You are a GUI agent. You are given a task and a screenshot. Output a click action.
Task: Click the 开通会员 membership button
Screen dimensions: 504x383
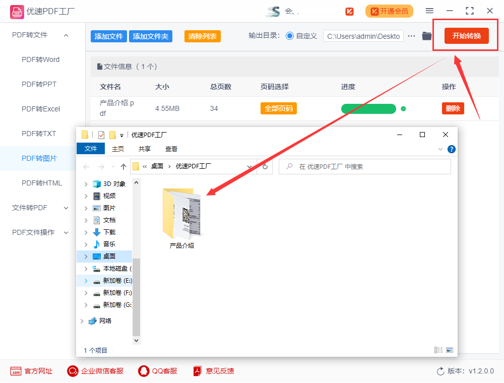[x=389, y=11]
